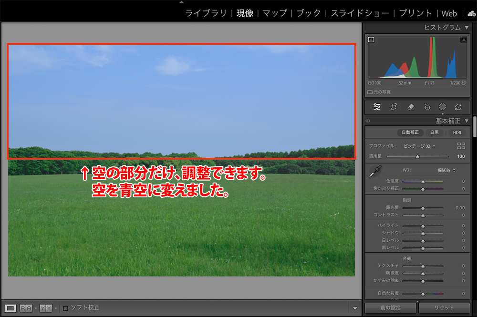This screenshot has height=317, width=477.
Task: Click the 露光量 slider handle
Action: click(423, 208)
